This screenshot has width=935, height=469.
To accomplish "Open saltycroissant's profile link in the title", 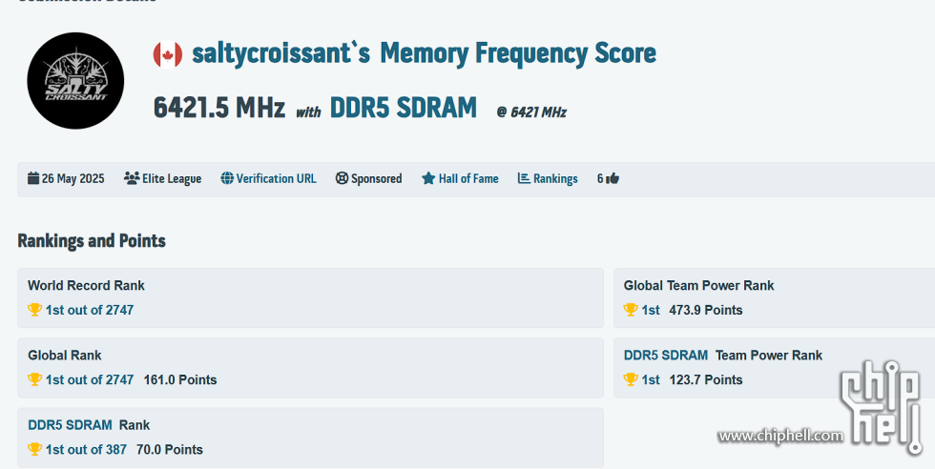I will pos(280,53).
